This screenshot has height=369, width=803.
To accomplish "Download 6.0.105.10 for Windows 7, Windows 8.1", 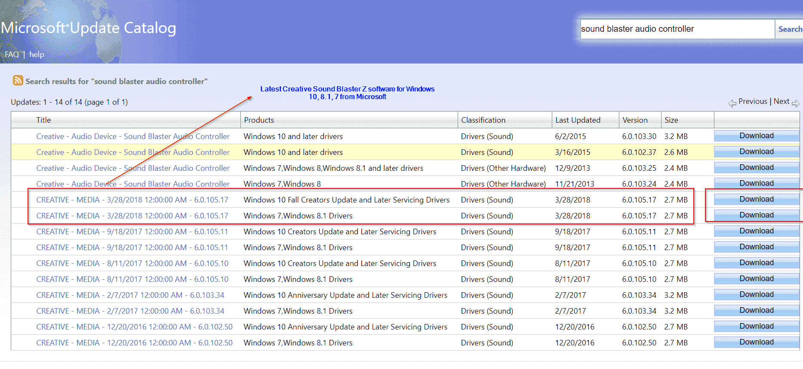I will (x=757, y=278).
